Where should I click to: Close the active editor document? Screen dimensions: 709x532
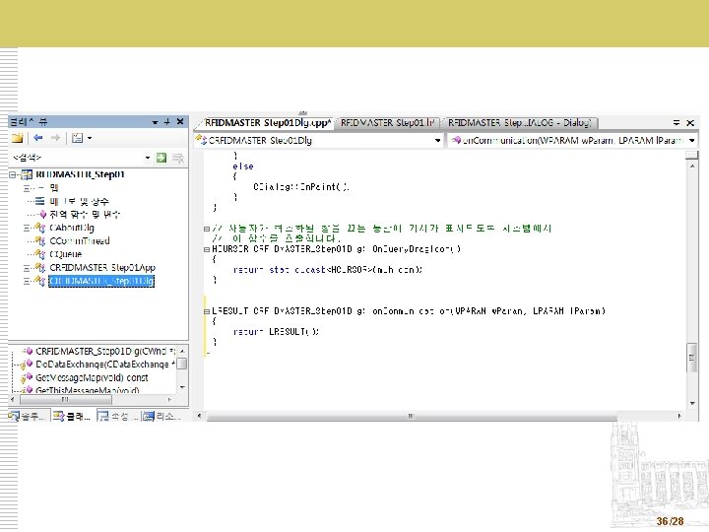click(690, 122)
